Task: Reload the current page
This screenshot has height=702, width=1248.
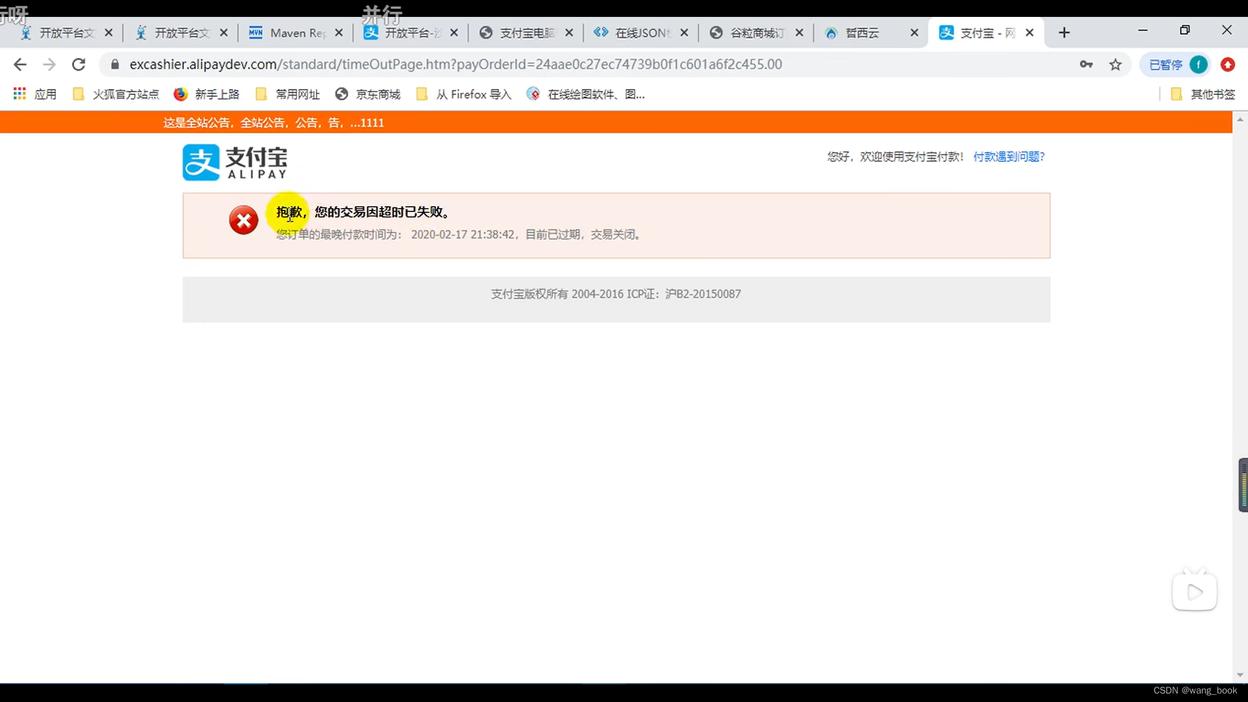Action: coord(79,64)
